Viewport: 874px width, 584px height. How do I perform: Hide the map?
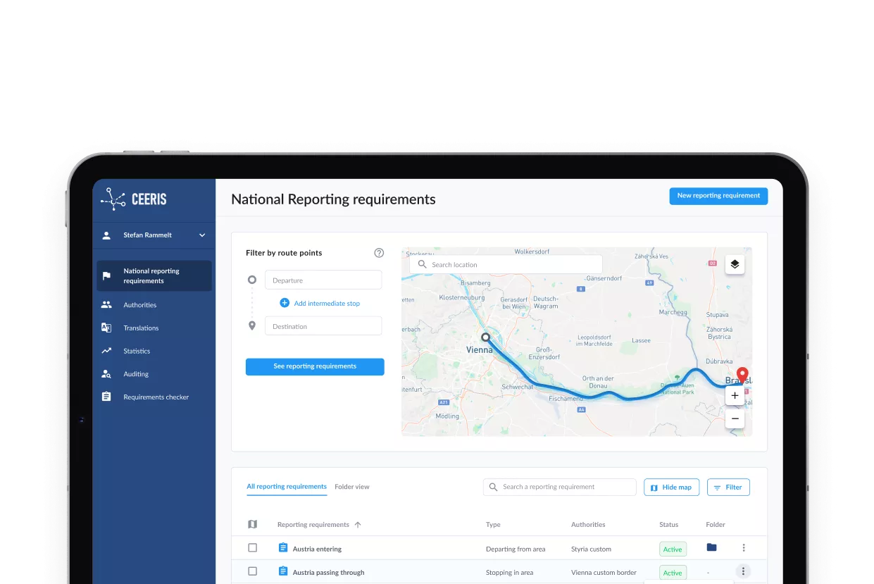[671, 487]
